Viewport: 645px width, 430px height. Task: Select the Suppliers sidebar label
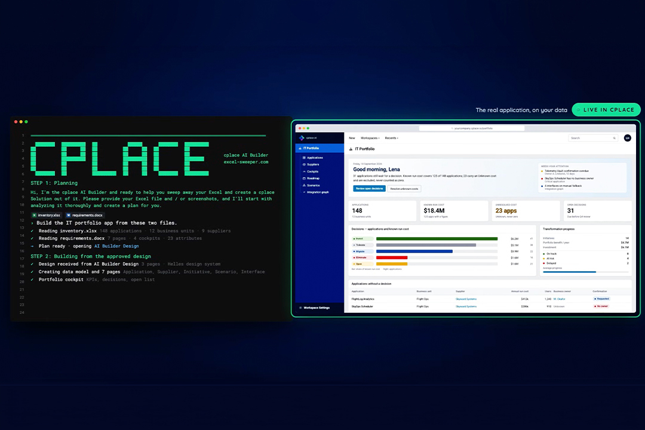click(313, 165)
